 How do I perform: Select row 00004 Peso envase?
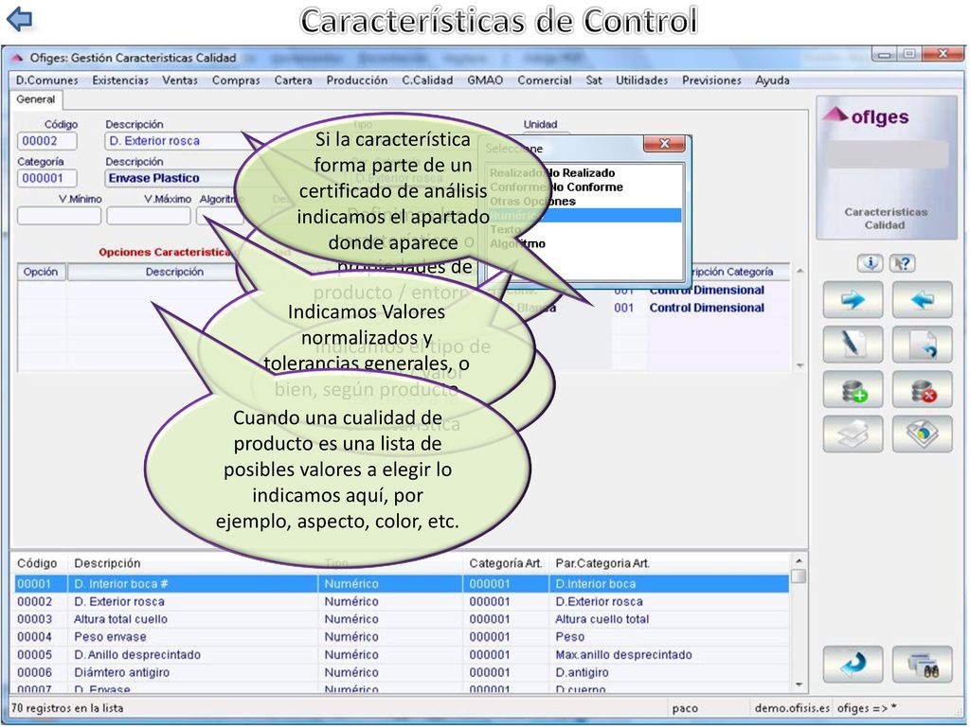402,637
